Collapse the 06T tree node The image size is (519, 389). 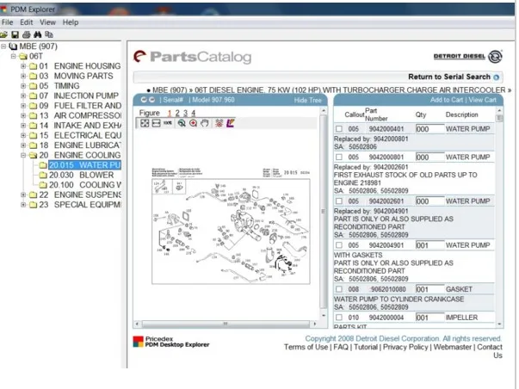(x=13, y=56)
